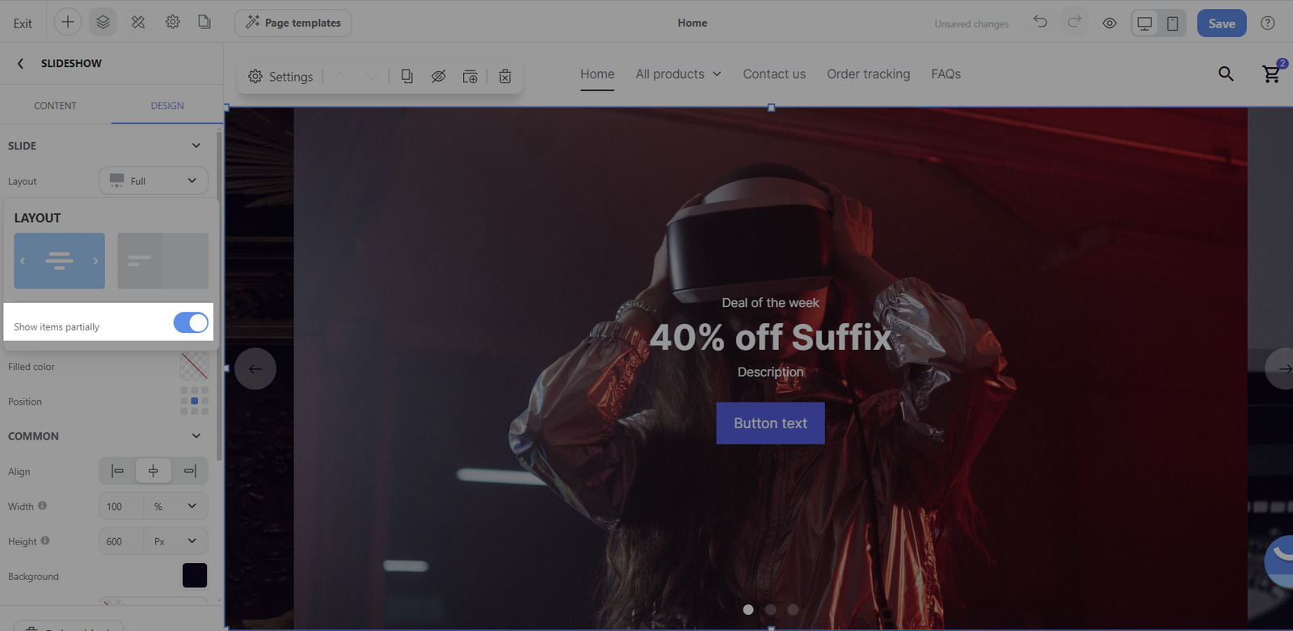Go to the previous slide
The height and width of the screenshot is (631, 1293).
pyautogui.click(x=255, y=368)
